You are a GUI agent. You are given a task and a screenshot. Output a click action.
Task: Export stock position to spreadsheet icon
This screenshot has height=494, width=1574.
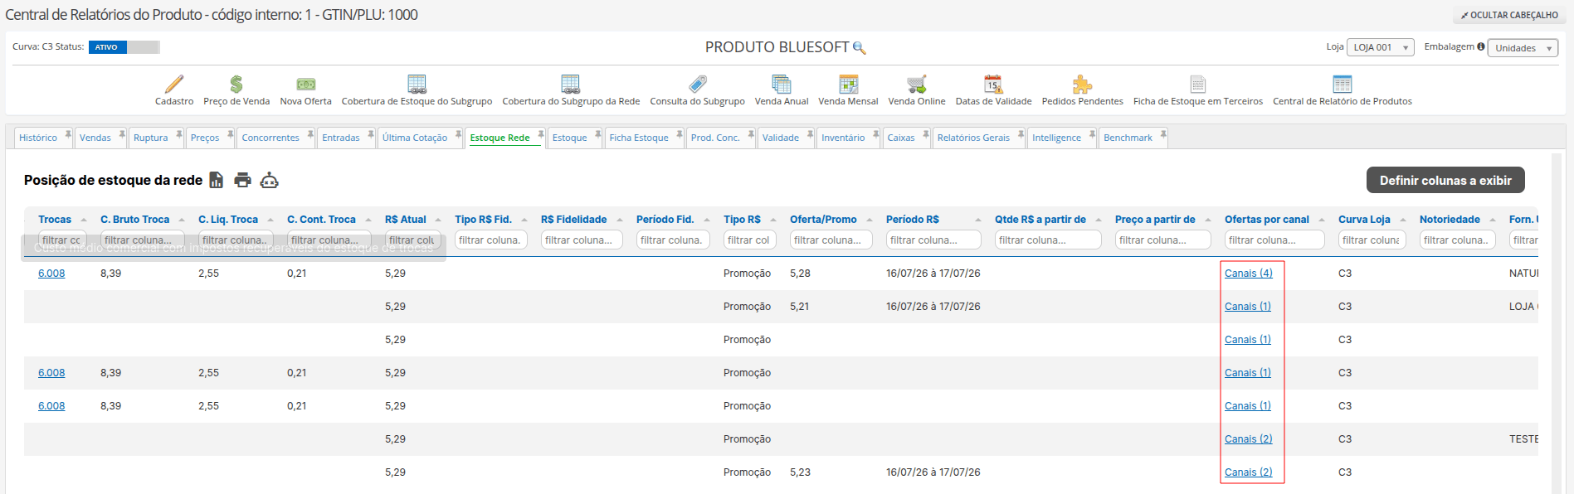coord(217,180)
